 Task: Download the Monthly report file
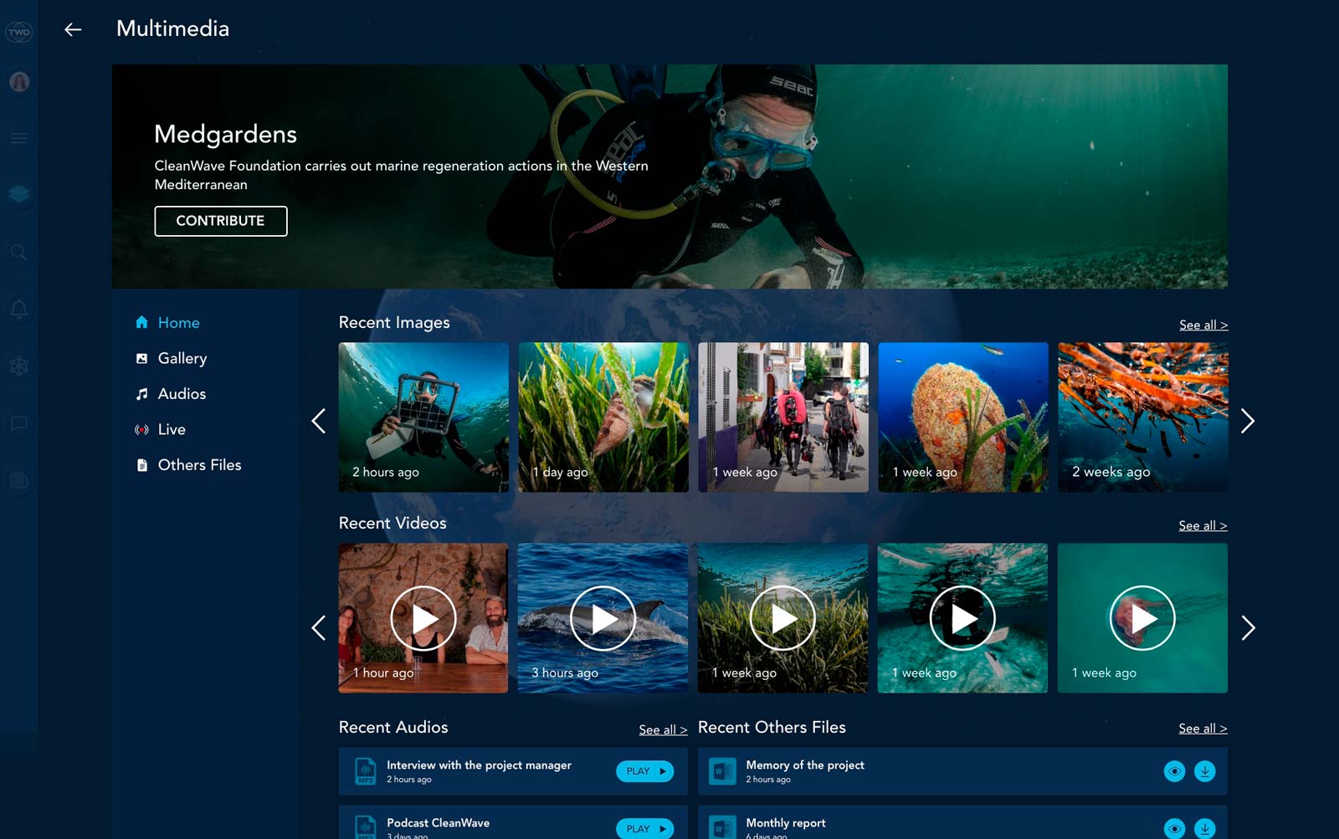1205,828
